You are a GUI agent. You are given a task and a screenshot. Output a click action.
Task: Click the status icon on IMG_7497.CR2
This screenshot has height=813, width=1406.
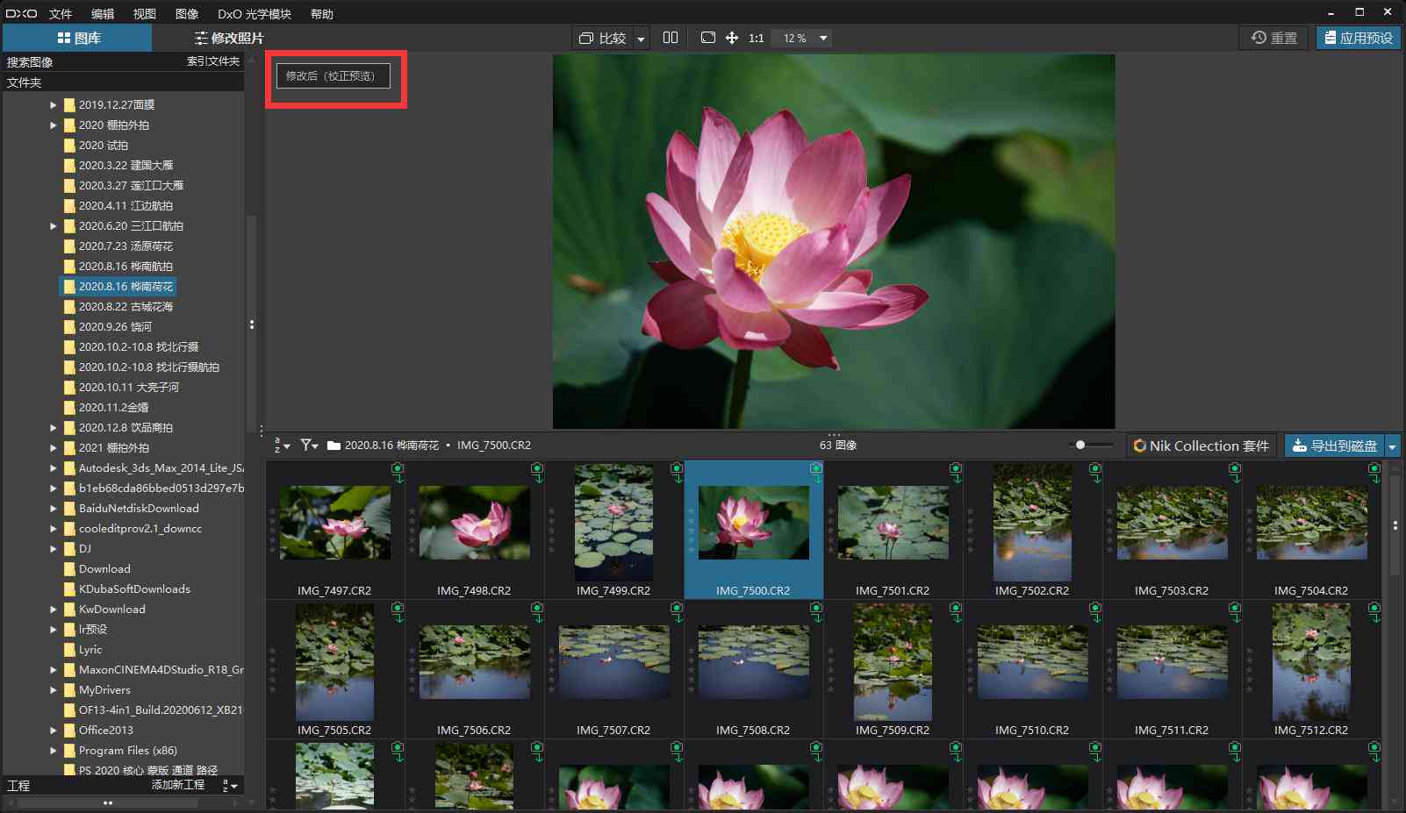pyautogui.click(x=398, y=473)
